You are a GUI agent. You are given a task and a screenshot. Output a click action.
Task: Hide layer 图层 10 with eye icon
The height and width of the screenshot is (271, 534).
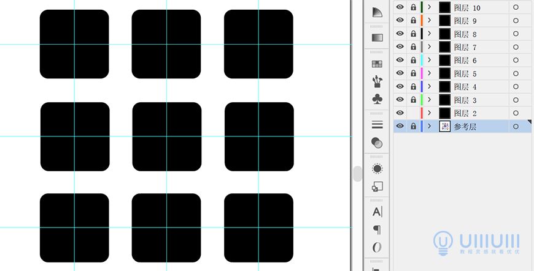tap(400, 7)
